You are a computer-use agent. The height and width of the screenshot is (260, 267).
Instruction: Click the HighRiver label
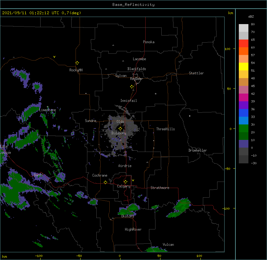133,229
